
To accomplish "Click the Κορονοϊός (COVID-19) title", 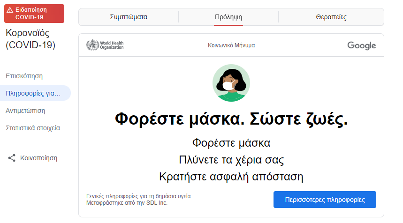I will (x=30, y=39).
